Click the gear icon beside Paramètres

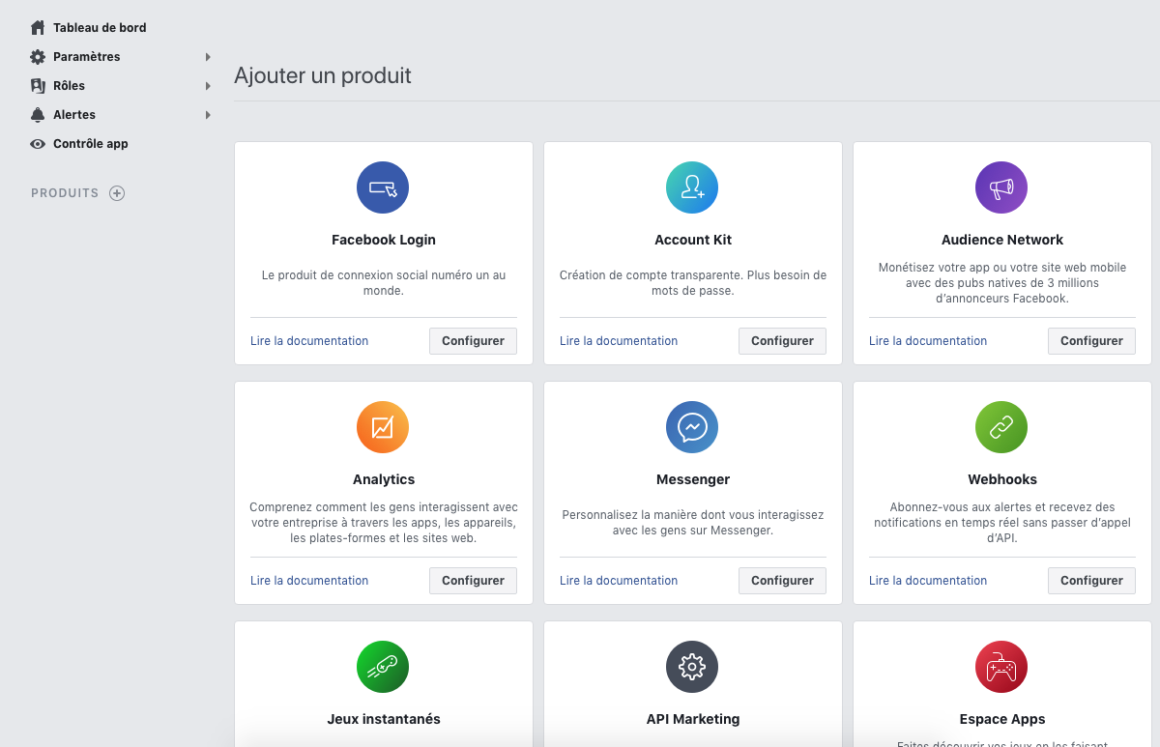tap(38, 57)
